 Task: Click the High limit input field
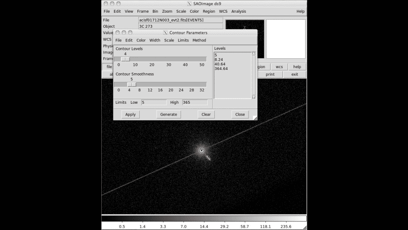[x=195, y=102]
